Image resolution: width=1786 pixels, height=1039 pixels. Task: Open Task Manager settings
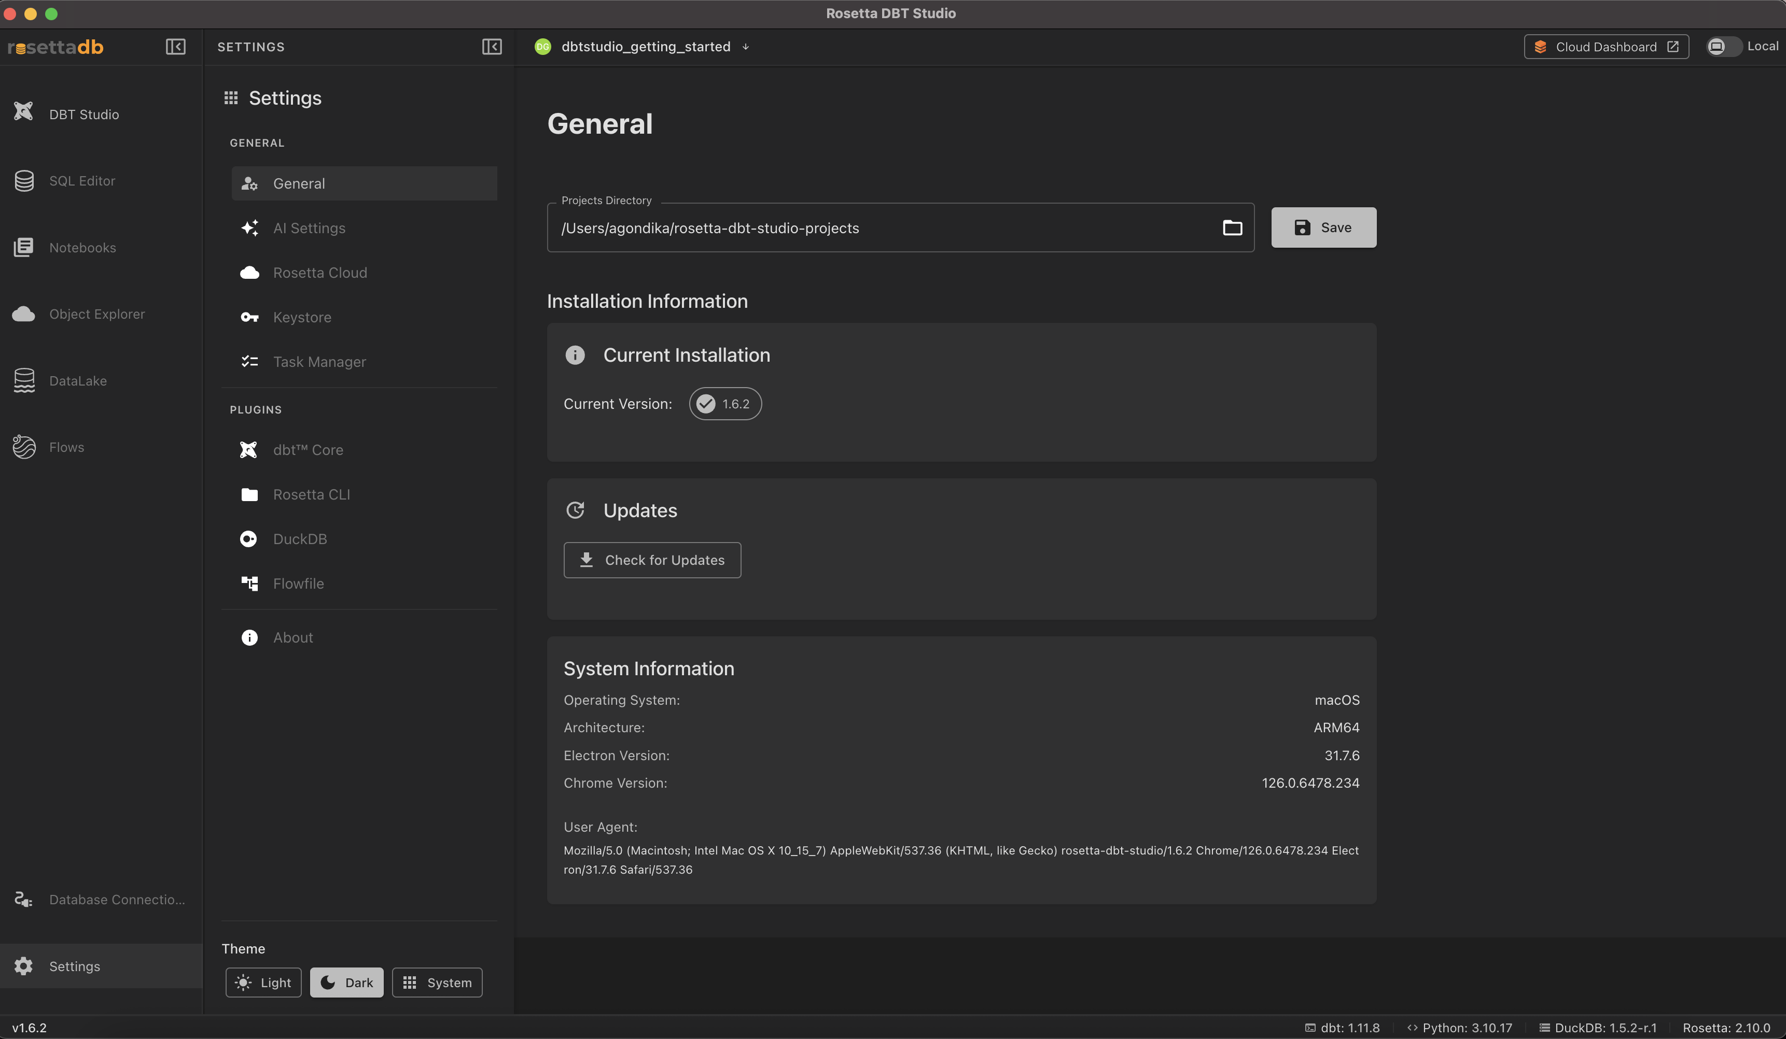pos(364,362)
